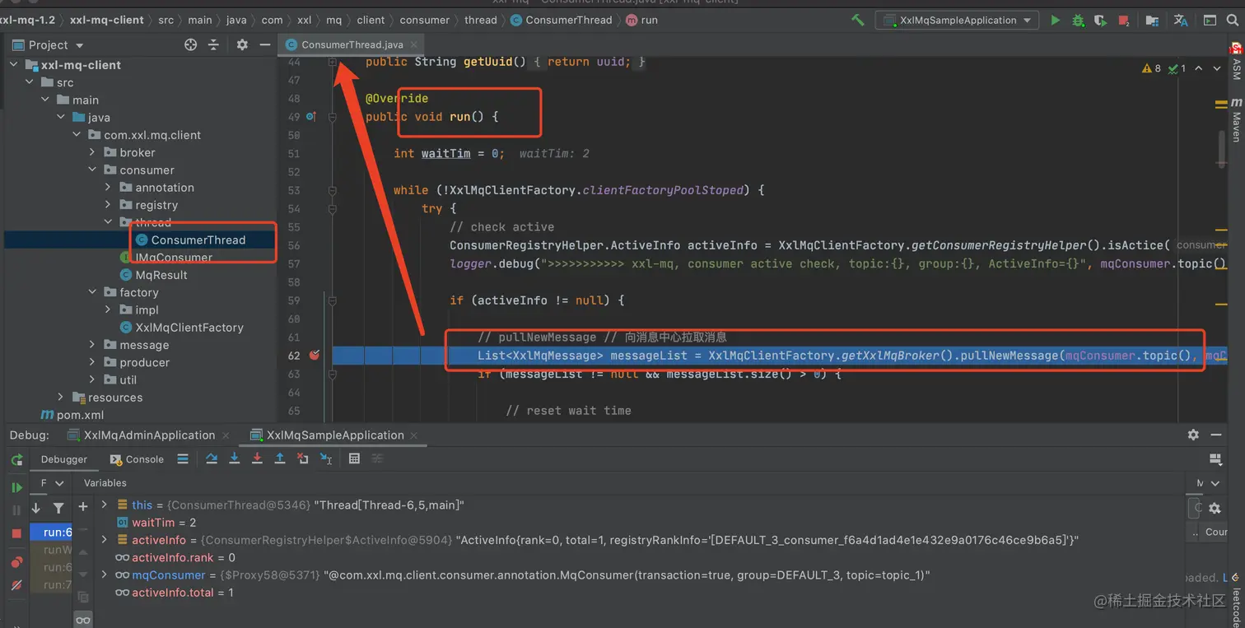Screen dimensions: 1245x628
Task: Expand the 'this' variable in Variables
Action: (x=104, y=505)
